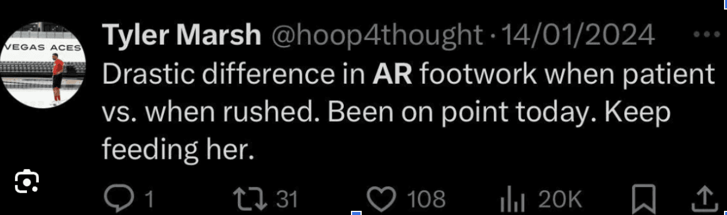
Task: Open the Vegas Aces profile avatar
Action: [44, 65]
